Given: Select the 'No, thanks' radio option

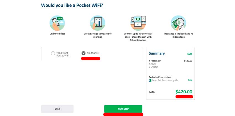Looking at the screenshot, I should click(83, 53).
